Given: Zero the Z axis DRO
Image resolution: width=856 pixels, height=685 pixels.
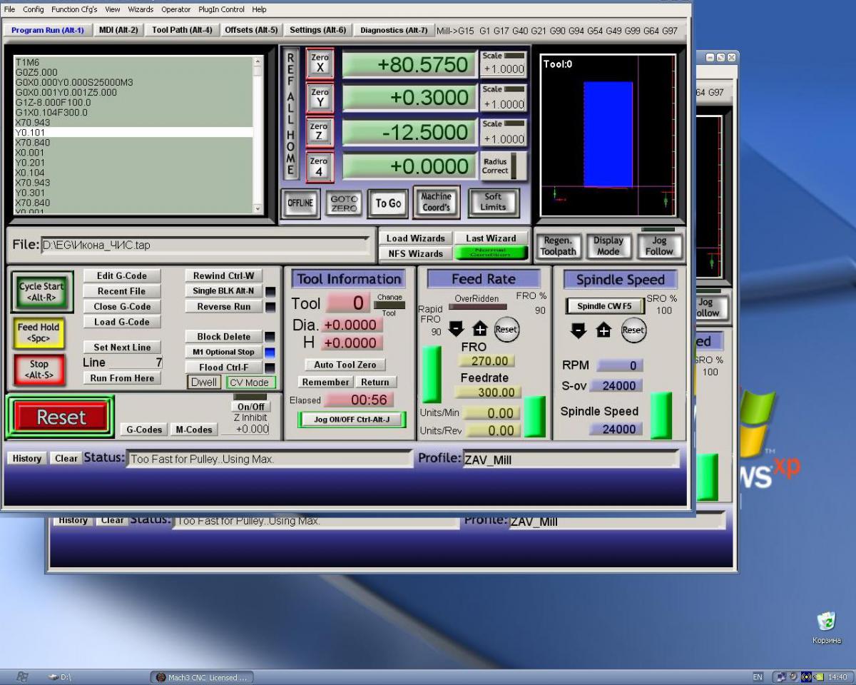Looking at the screenshot, I should (320, 131).
